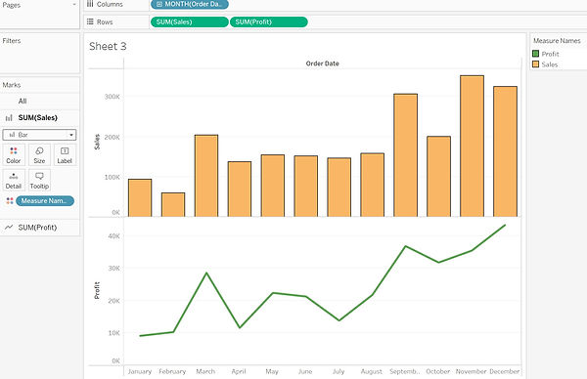Click the 40K tick on Profit axis
Screen dimensions: 587x379
[x=114, y=235]
